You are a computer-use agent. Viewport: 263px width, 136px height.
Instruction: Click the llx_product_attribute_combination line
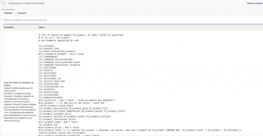coord(81,111)
